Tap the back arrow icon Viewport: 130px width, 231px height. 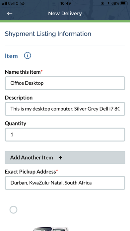click(10, 13)
